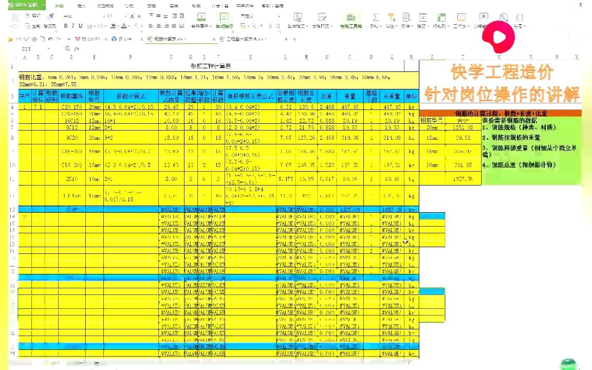
Task: Click the AutoSum Σ icon
Action: [x=375, y=17]
